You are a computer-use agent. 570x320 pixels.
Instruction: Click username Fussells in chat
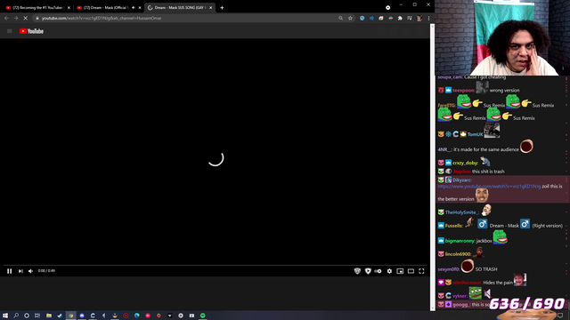pyautogui.click(x=454, y=226)
